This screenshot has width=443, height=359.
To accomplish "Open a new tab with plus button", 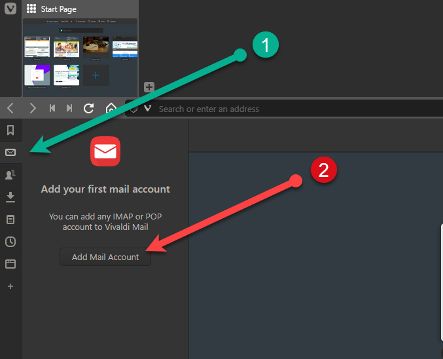I will pos(149,87).
